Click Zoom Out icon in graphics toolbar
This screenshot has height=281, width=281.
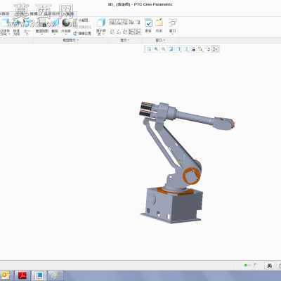[x=163, y=48]
